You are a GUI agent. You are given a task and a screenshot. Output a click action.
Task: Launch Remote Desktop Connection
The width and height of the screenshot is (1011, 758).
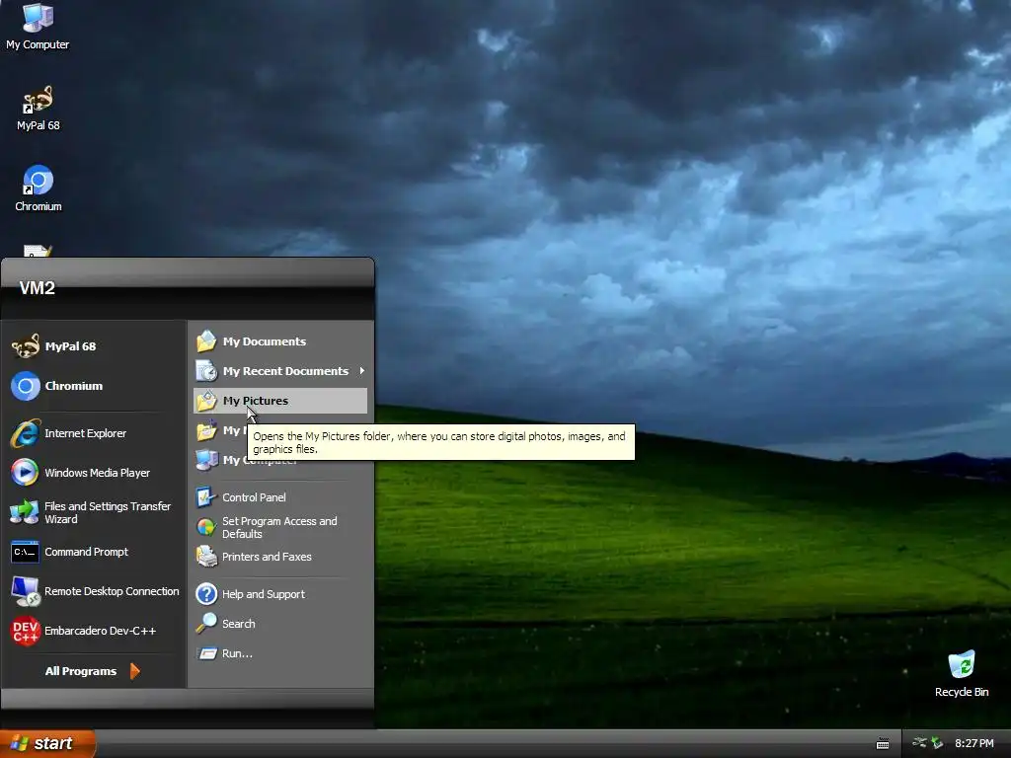click(94, 591)
